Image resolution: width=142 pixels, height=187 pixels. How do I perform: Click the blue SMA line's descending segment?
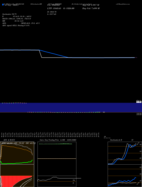tap(54, 54)
